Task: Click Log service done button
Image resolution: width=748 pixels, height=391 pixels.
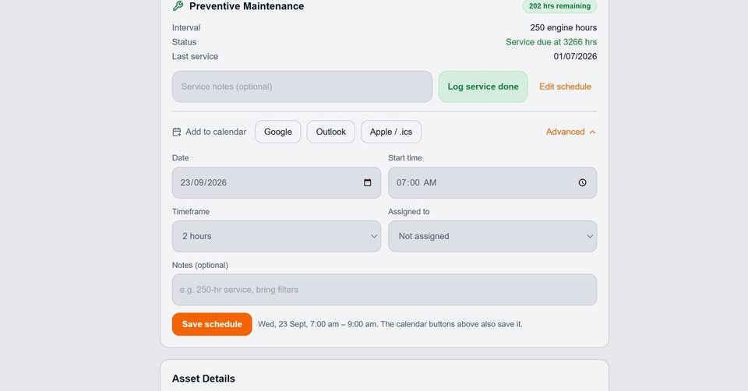Action: (483, 86)
